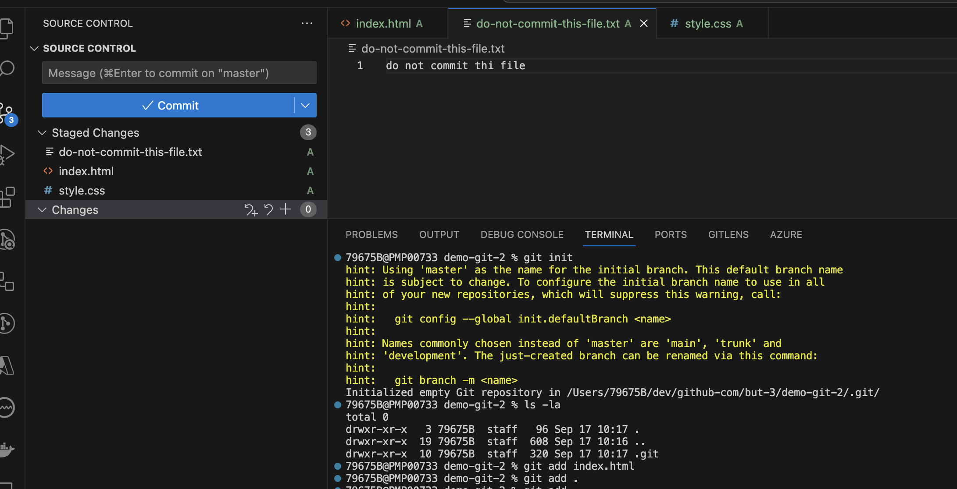Open the PORTS panel tab
Screen dimensions: 957x489
click(x=671, y=234)
